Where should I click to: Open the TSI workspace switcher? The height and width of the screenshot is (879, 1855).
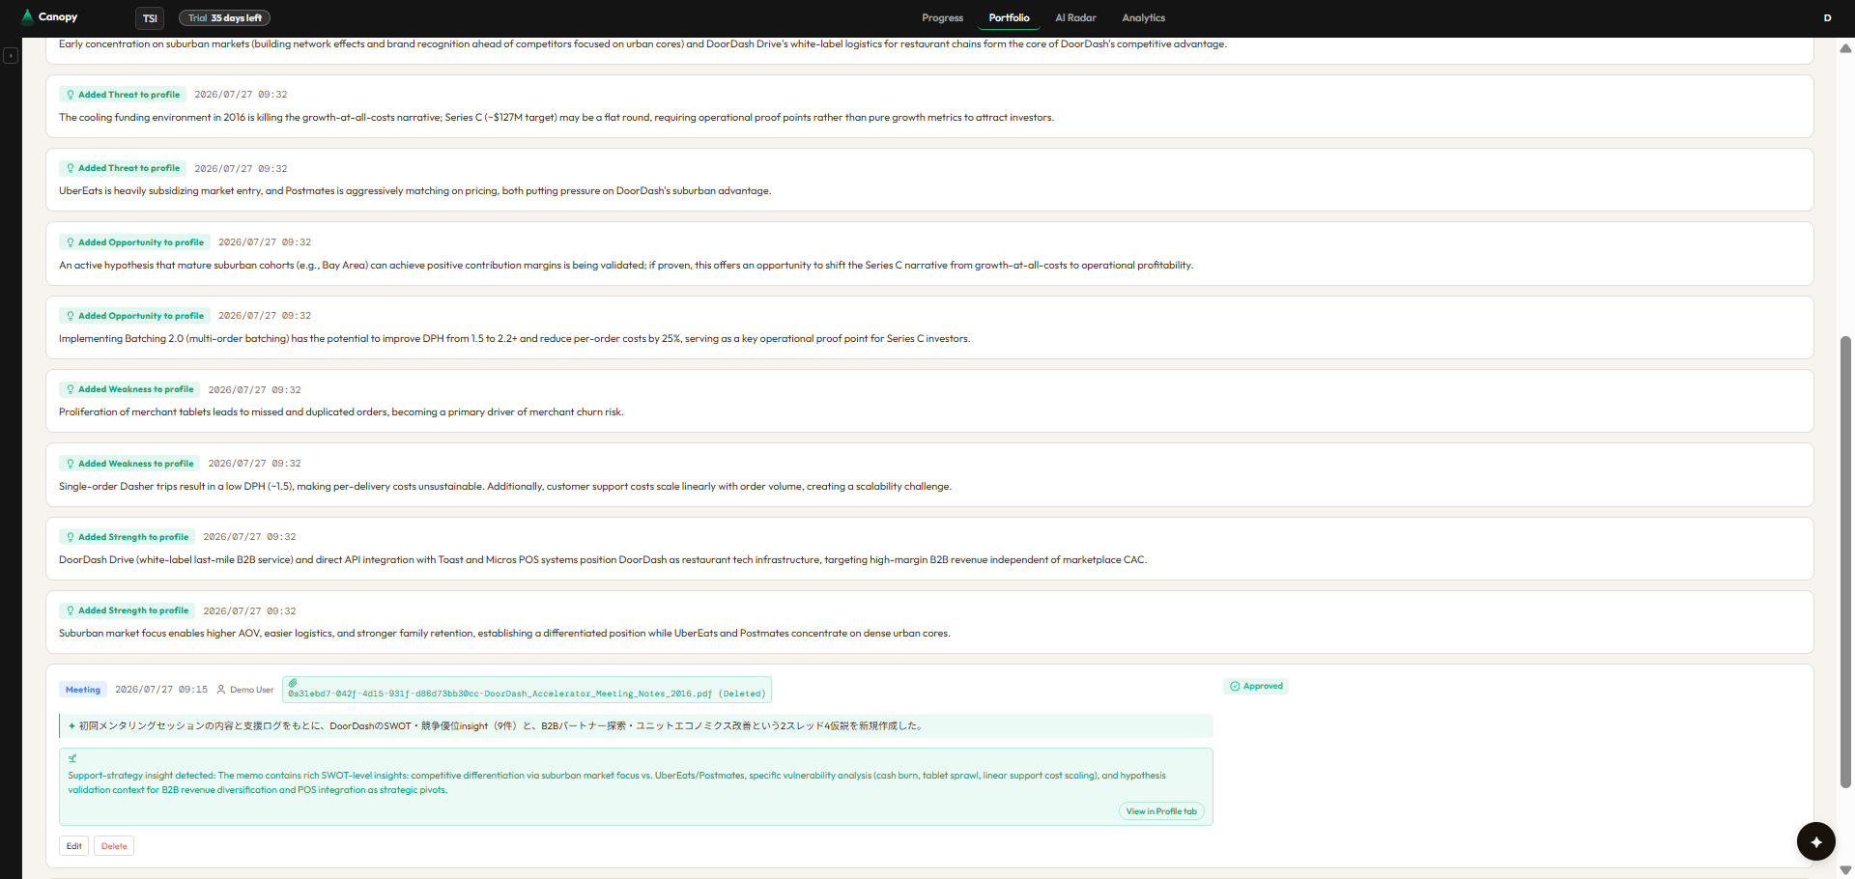(x=150, y=18)
